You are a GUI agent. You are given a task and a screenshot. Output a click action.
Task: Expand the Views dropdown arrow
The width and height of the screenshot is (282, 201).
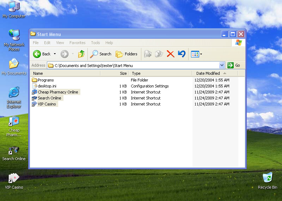coord(201,54)
